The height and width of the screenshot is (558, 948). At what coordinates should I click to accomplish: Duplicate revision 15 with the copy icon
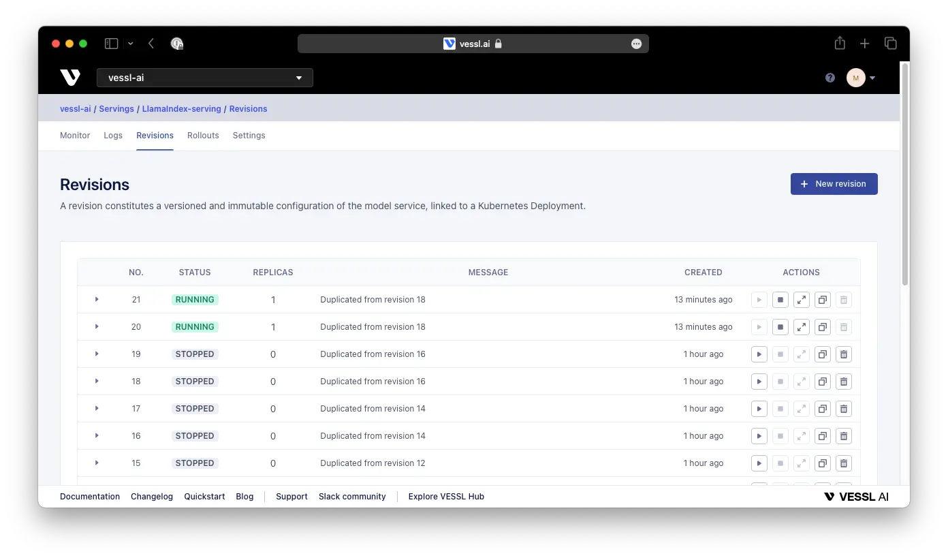pos(823,463)
